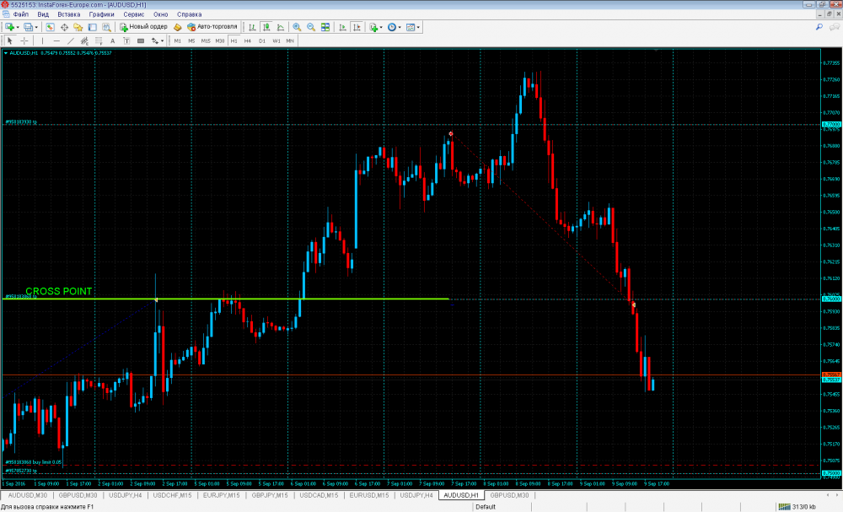Select the H4 timeframe
Image resolution: width=843 pixels, height=512 pixels.
coord(247,40)
